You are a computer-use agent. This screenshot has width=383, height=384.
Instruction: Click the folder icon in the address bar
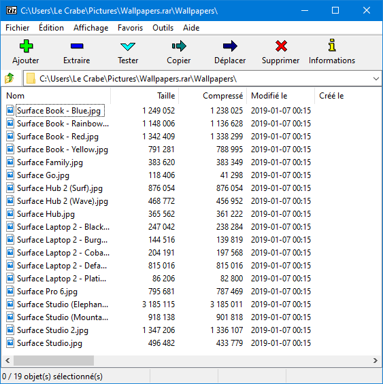click(31, 78)
